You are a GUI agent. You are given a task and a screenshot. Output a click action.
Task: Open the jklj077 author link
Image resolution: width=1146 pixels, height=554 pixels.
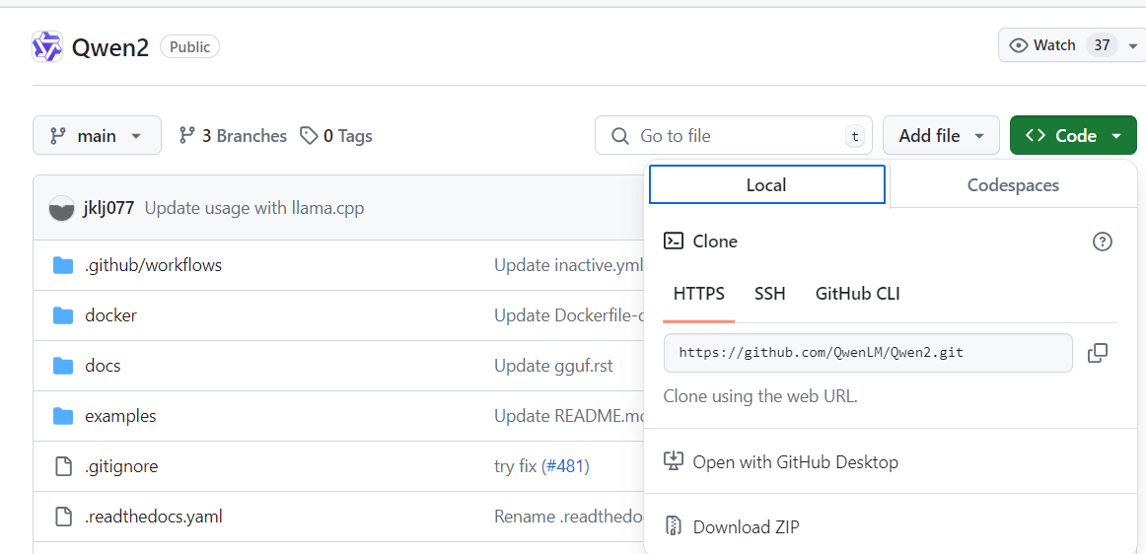pyautogui.click(x=108, y=208)
